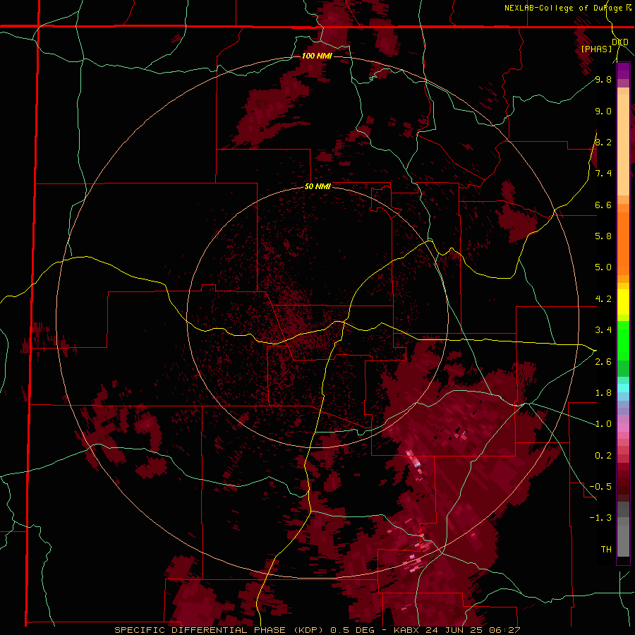635x635 pixels.
Task: Click the bright yellow segment of color bar
Action: [623, 302]
